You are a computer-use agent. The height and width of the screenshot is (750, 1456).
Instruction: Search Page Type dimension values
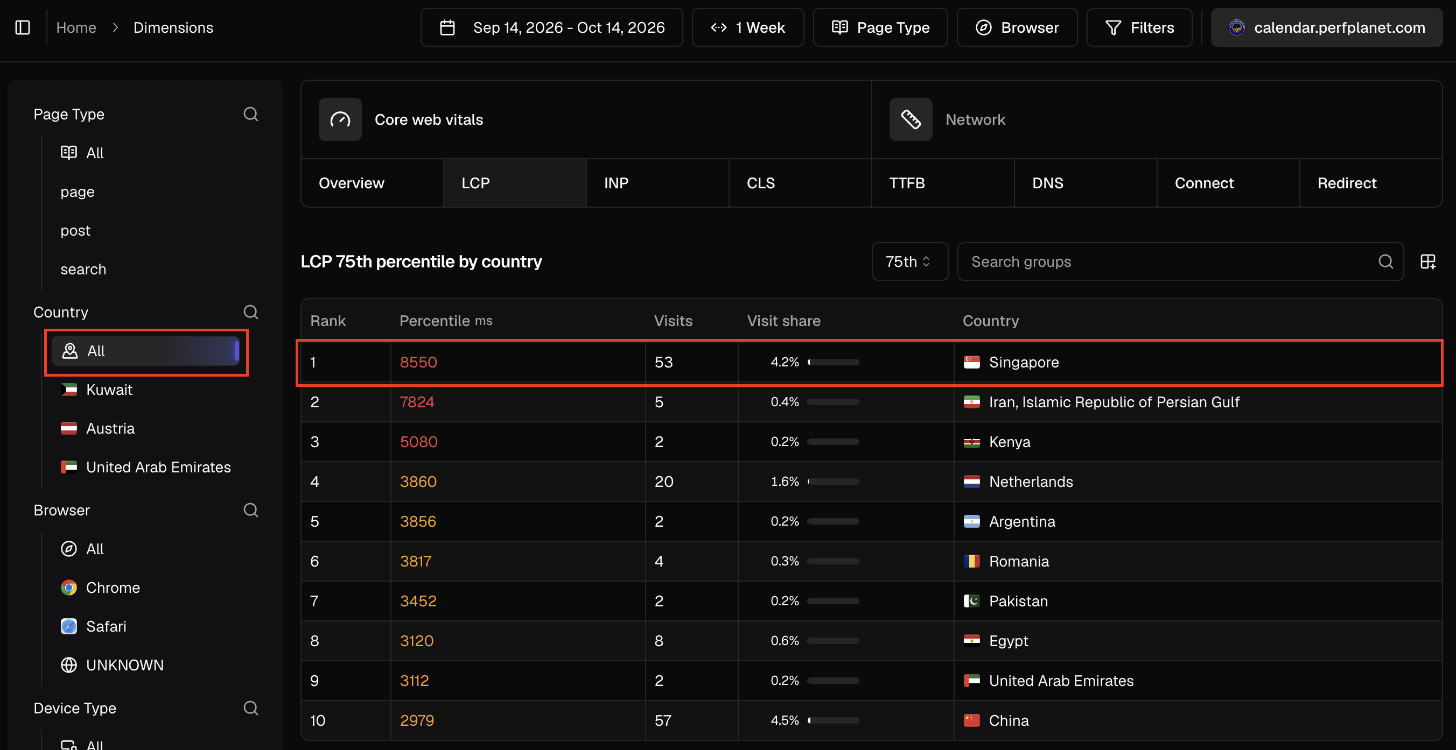point(251,114)
